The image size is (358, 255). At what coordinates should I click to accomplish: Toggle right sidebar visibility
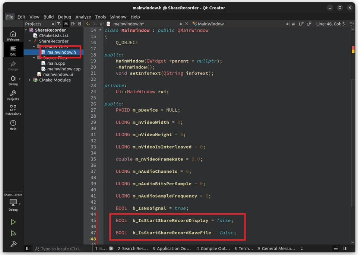coord(345,248)
